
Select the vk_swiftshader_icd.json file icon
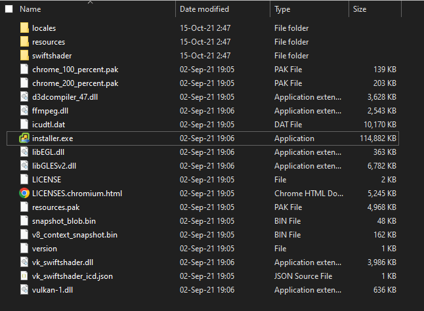24,276
